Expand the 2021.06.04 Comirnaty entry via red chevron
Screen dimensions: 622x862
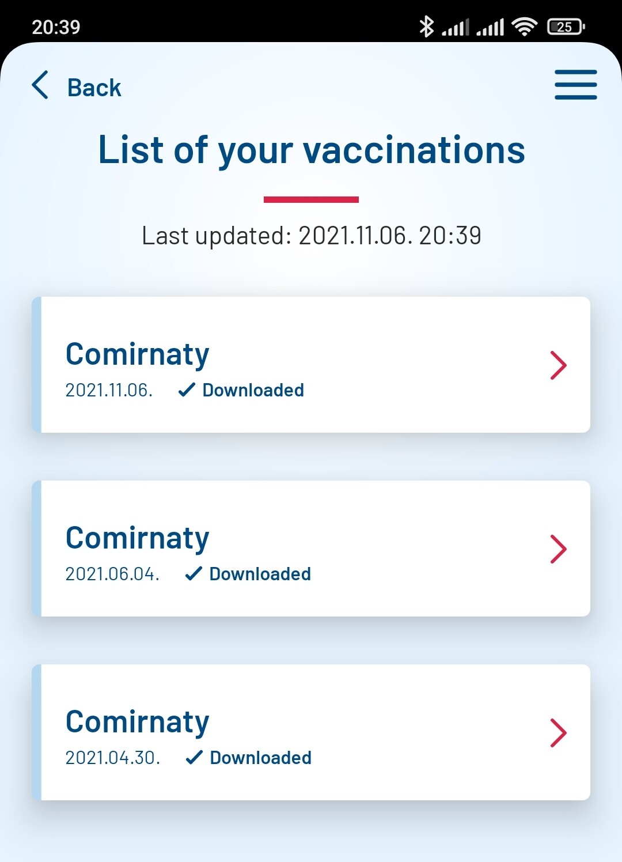coord(558,549)
